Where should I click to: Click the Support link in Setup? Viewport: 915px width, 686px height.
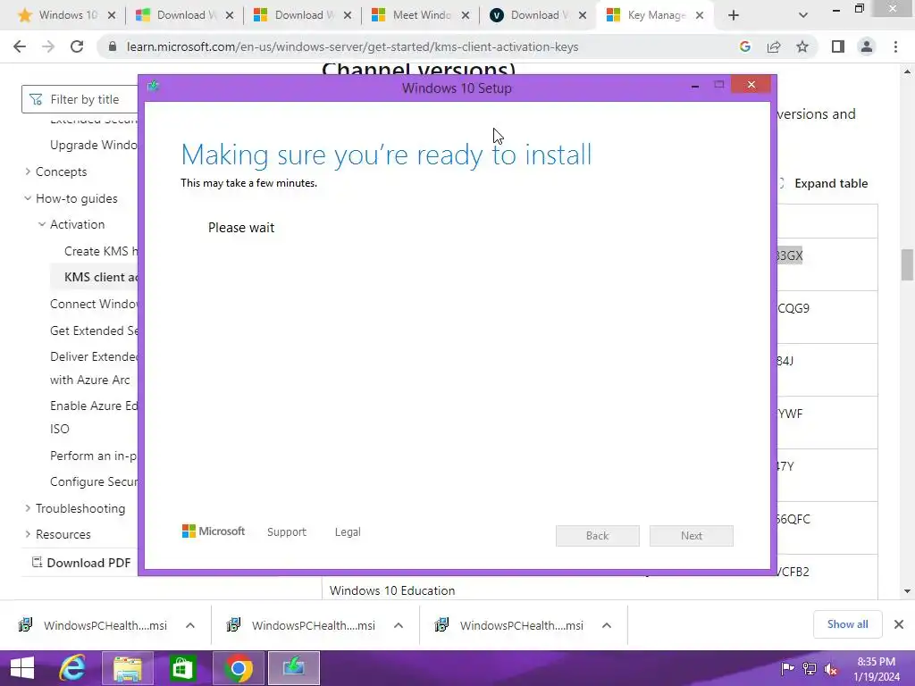click(x=287, y=532)
